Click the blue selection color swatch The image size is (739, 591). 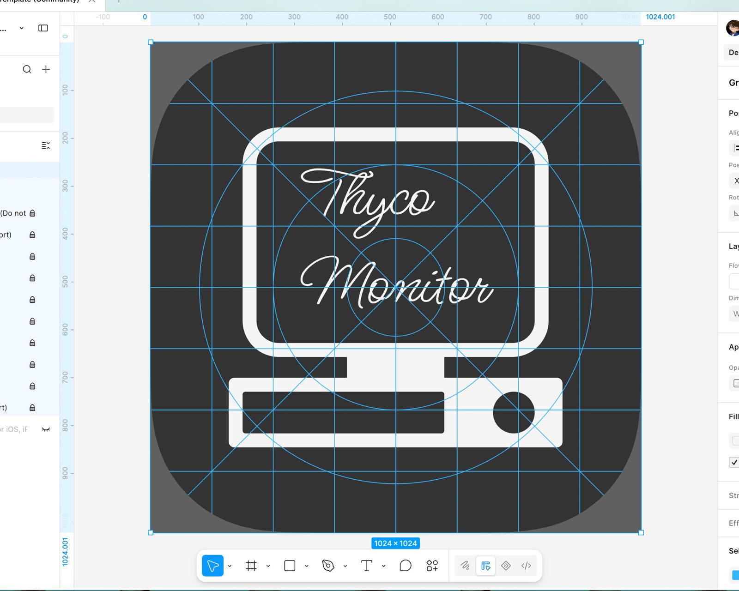(735, 575)
